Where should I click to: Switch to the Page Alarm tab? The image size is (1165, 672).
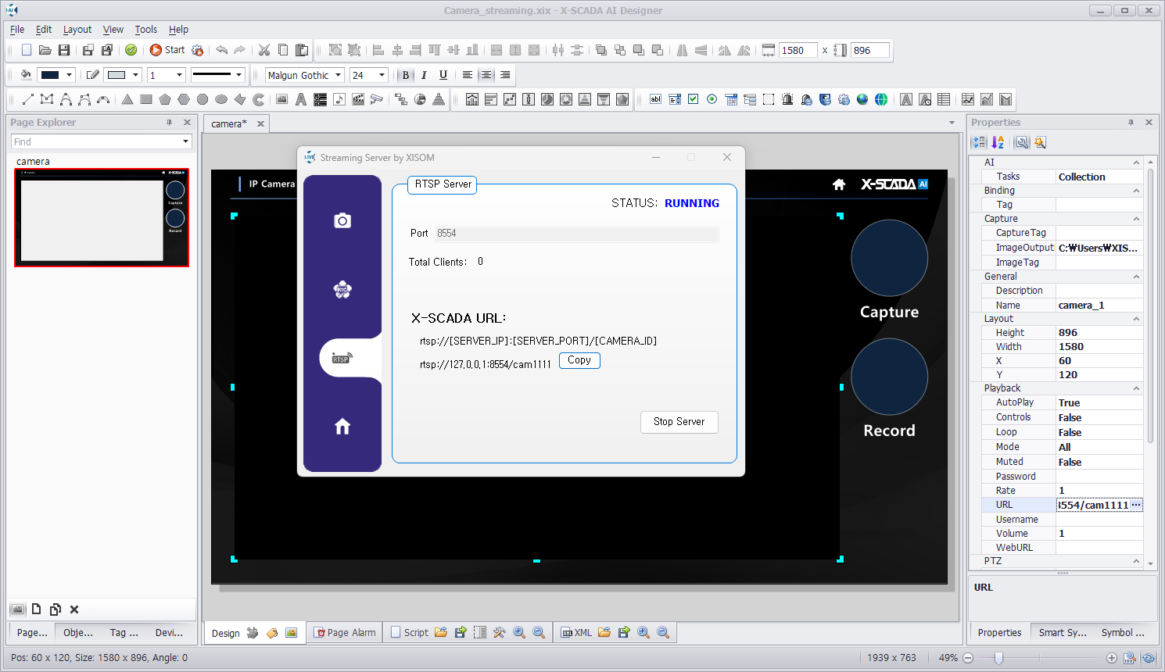coord(344,632)
